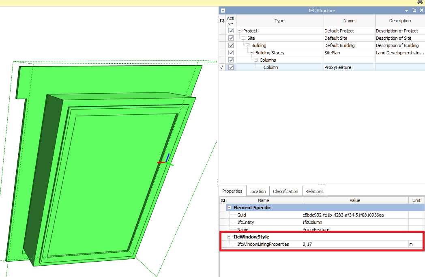
Task: Close the IFC Structure panel
Action: coord(421,10)
